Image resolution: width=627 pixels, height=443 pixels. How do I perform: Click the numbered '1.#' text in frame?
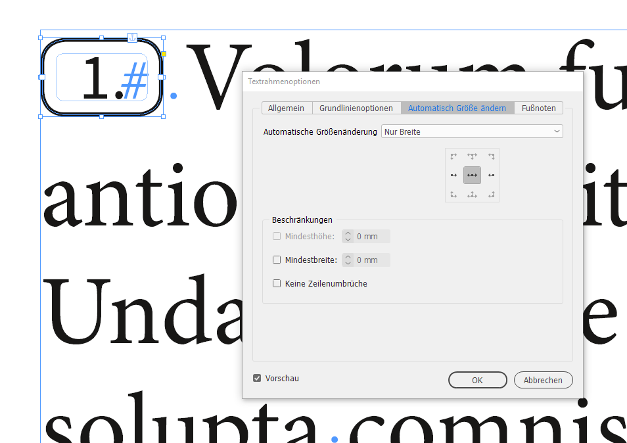[x=116, y=79]
